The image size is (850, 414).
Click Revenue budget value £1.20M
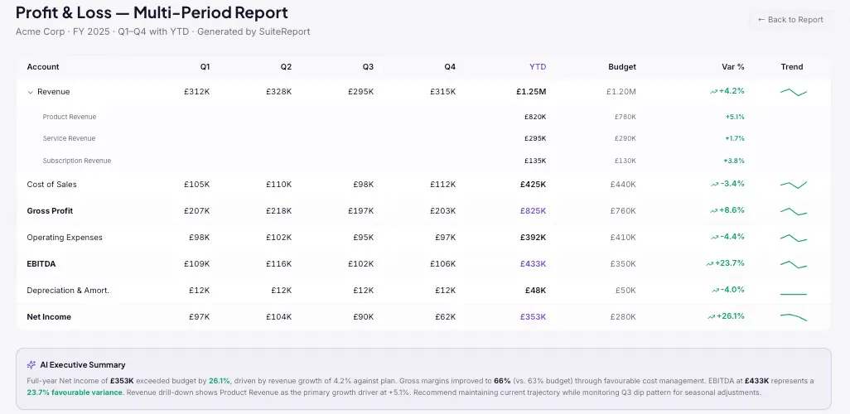[x=621, y=92]
